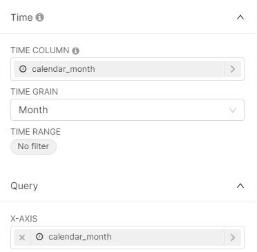Open the TIME COLUMN calendar_month arrow
This screenshot has width=257, height=252.
coord(233,69)
